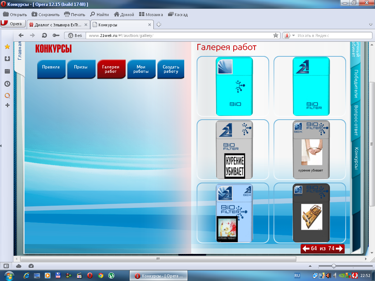Screen dimensions: 375x281
Task: Click the address bar URL field
Action: coord(179,35)
